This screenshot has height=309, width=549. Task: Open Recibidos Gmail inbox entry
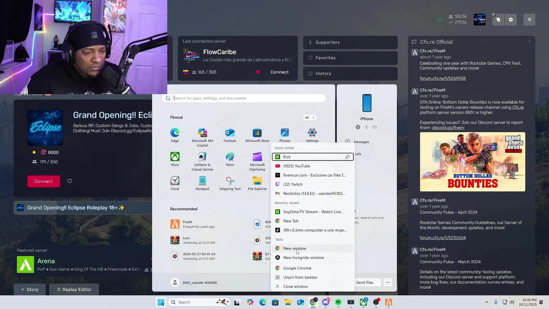pyautogui.click(x=313, y=194)
